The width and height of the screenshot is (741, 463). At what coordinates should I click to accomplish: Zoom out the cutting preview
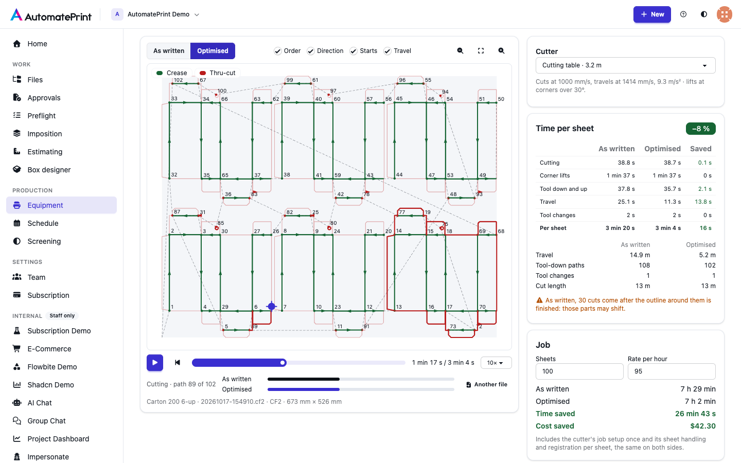point(460,51)
